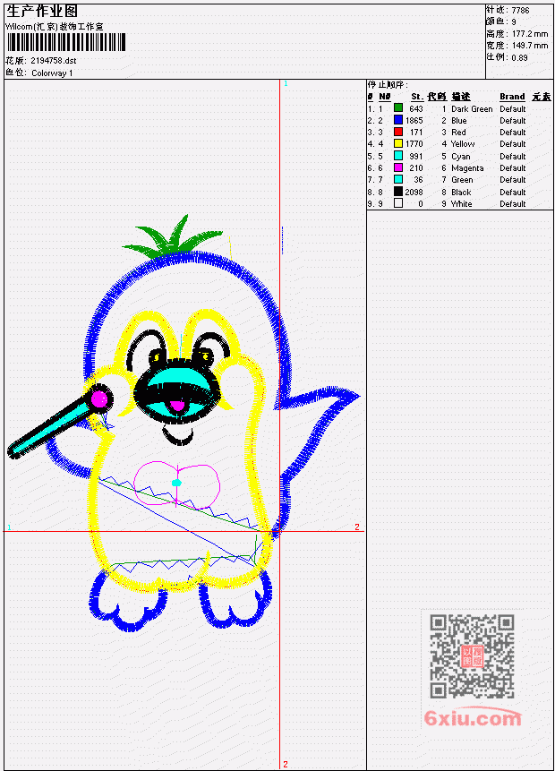Screen dimensions: 555x771
Task: Click stitch count '1770' in the list
Action: [414, 144]
